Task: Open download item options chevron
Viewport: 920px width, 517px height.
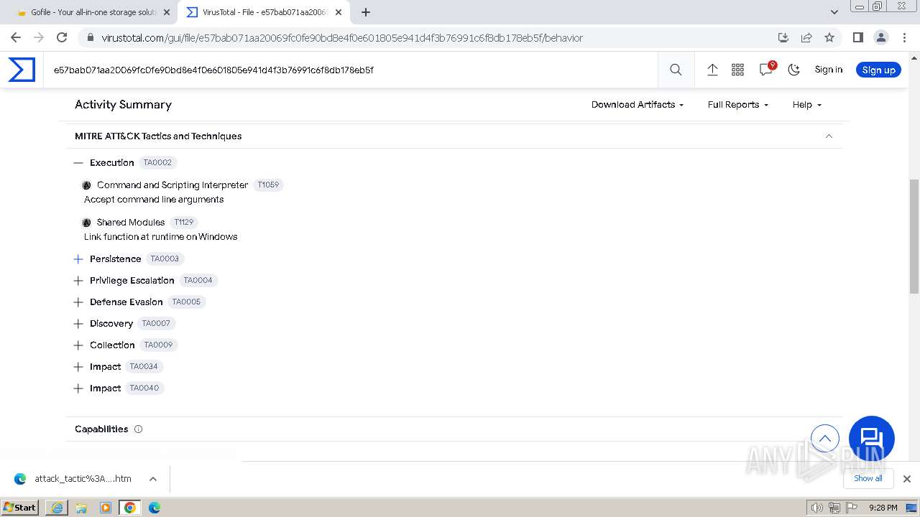Action: [152, 478]
